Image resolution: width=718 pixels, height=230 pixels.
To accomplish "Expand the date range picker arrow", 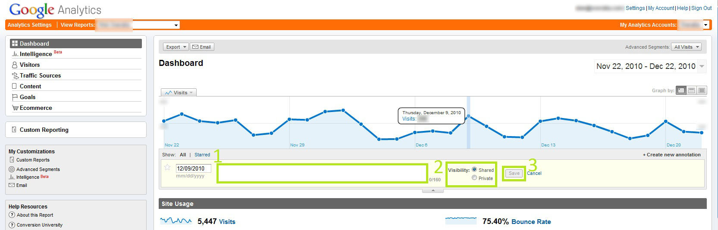I will [702, 66].
